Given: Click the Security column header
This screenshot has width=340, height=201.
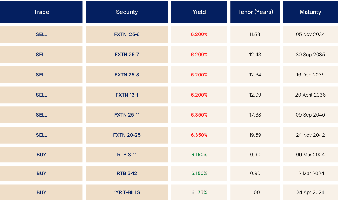Looking at the screenshot, I should point(127,12).
